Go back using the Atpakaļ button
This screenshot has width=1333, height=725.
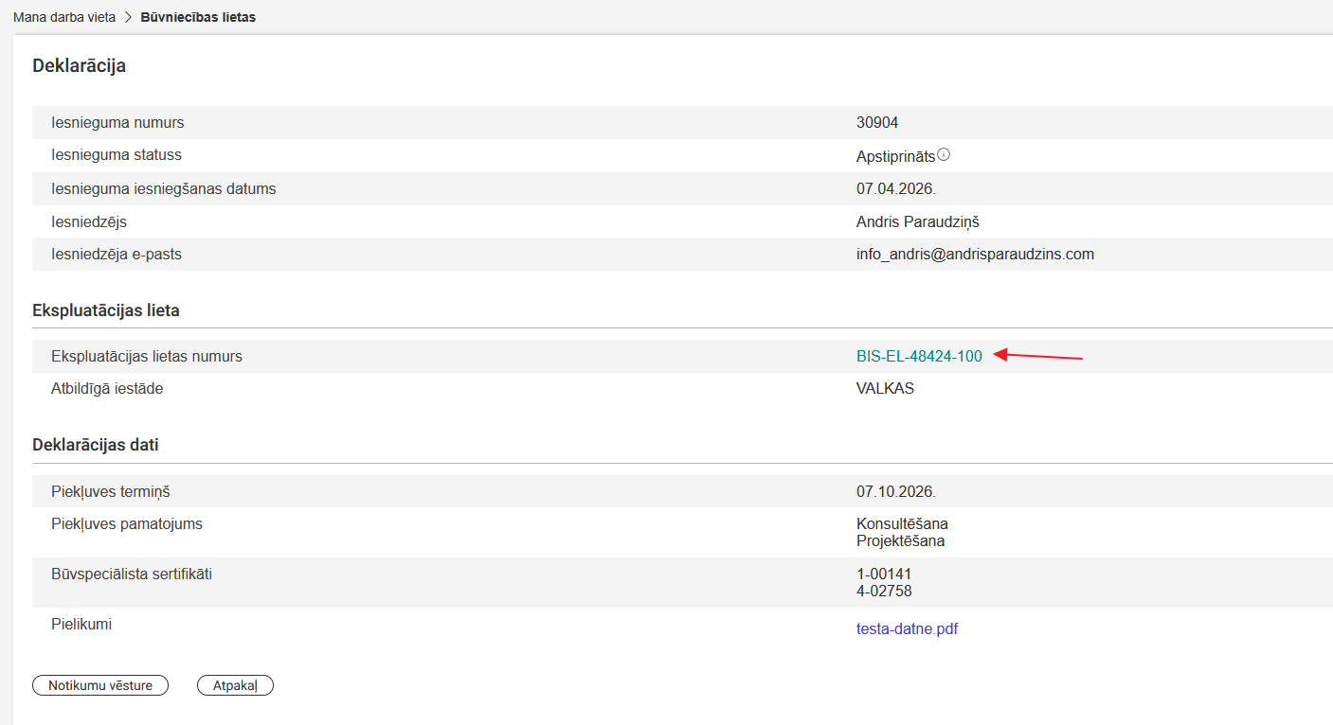[x=235, y=685]
